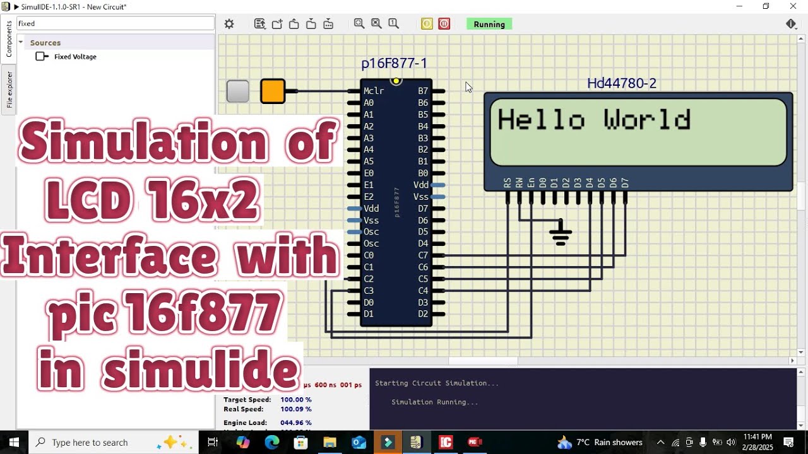The image size is (808, 454).
Task: Click the p16F877-1 component label
Action: tap(394, 63)
